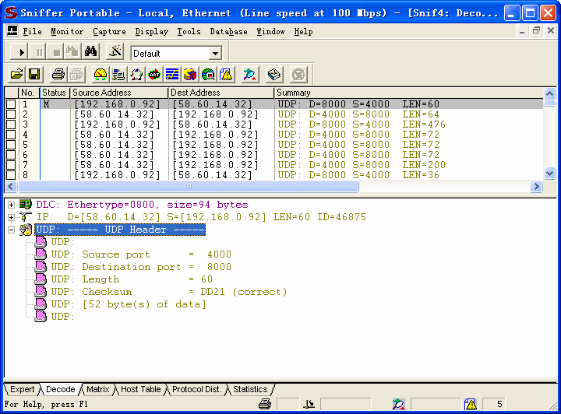Open the Default profile dropdown

(215, 53)
